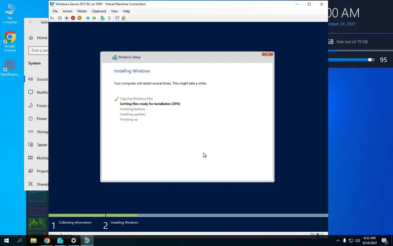Click the 'Installing Windows' heading
The image size is (393, 246).
132,71
